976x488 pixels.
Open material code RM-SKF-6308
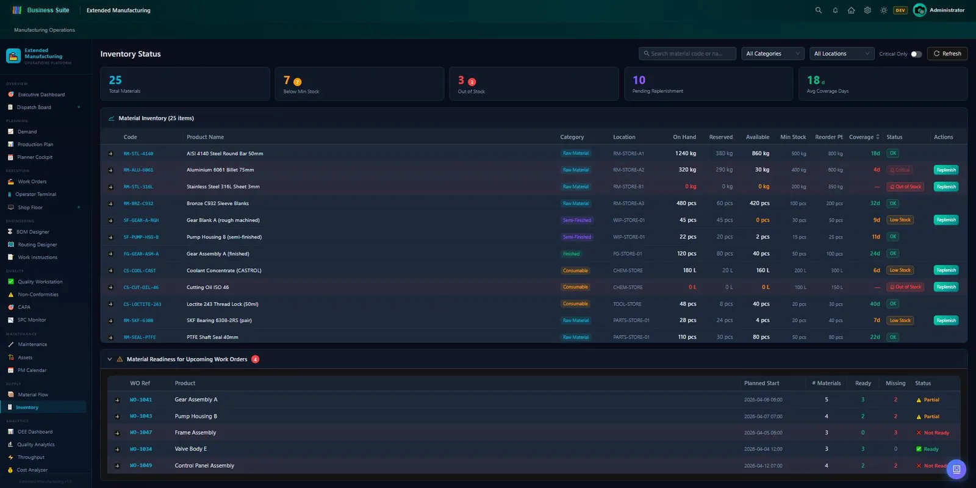[138, 321]
